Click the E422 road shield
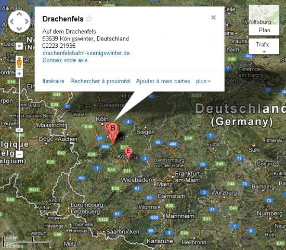 click(103, 219)
